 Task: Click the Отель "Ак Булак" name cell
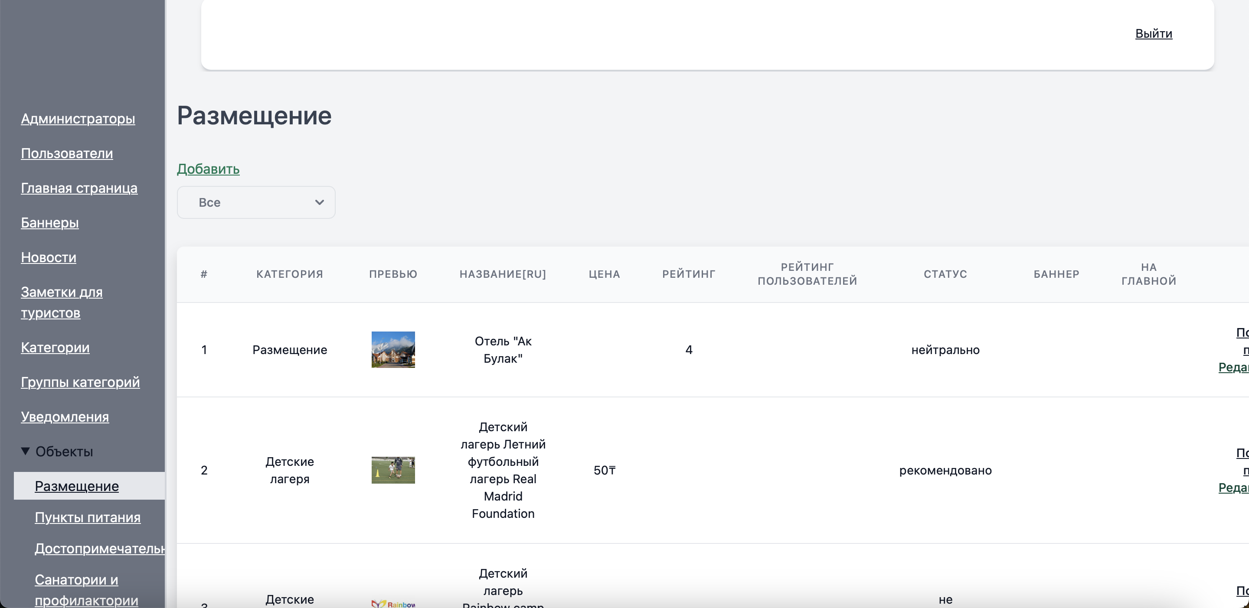[x=503, y=350]
